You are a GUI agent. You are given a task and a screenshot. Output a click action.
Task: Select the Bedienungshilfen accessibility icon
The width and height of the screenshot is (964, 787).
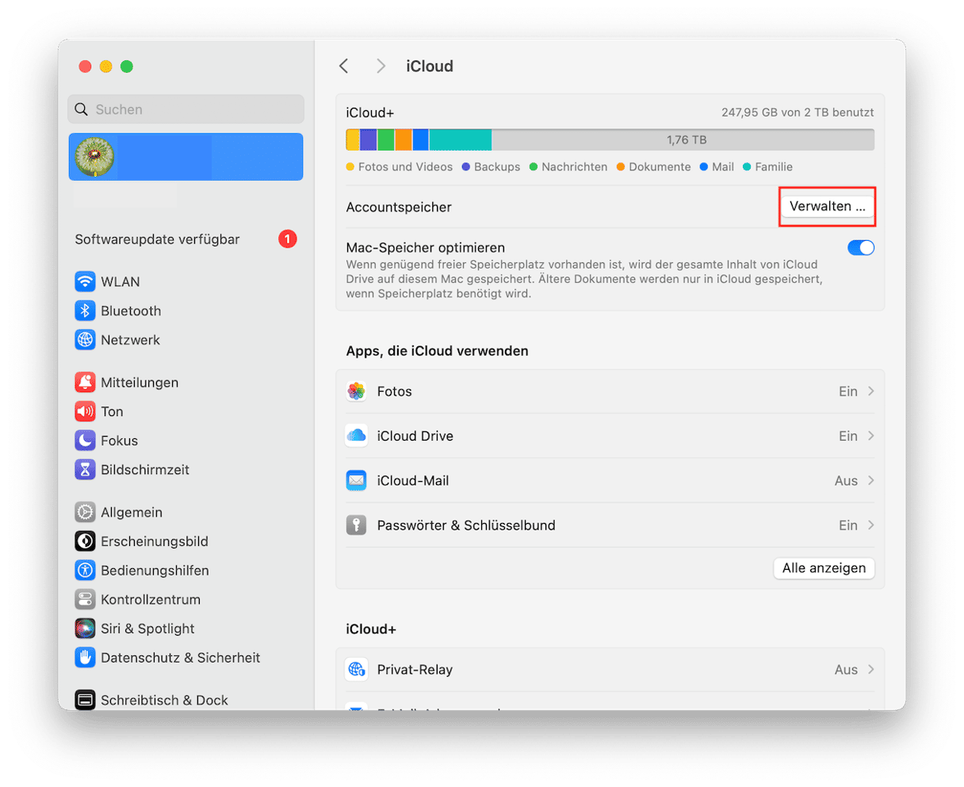coord(85,571)
